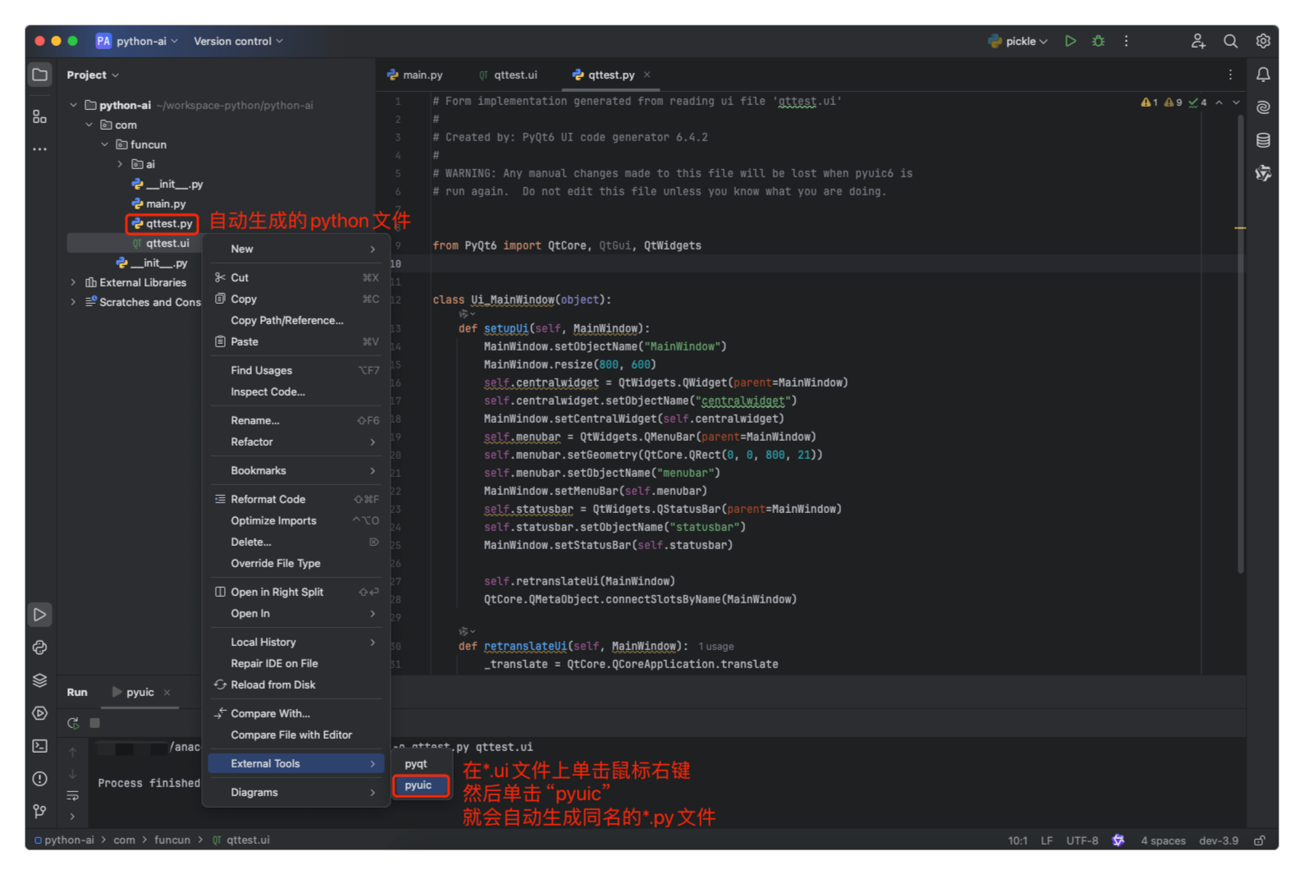Open Diagrams submenu
The width and height of the screenshot is (1304, 875).
pos(295,792)
